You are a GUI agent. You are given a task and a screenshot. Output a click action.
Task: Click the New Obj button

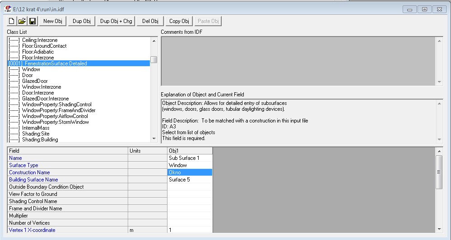[53, 21]
